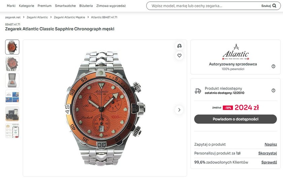The width and height of the screenshot is (283, 179).
Task: Add watch to favorites heart icon
Action: pyautogui.click(x=179, y=56)
